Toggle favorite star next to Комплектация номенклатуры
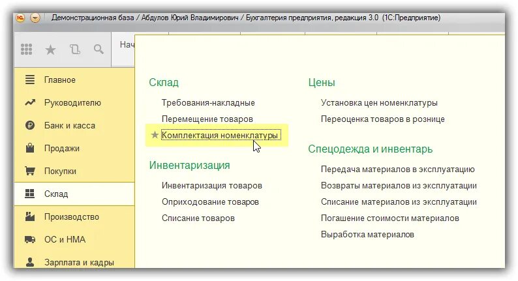Viewport: 518px width, 281px height. click(154, 135)
